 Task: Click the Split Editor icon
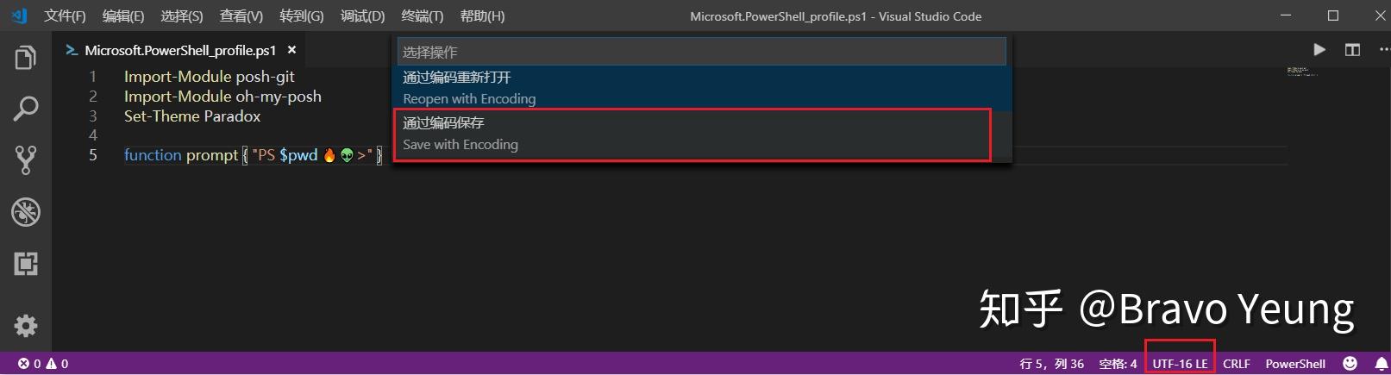click(1352, 50)
